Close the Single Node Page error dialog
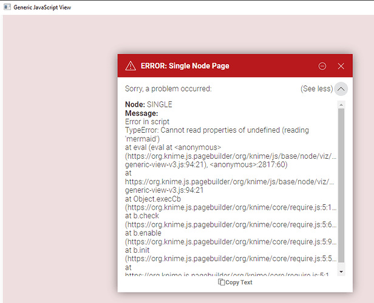This screenshot has width=374, height=303. pyautogui.click(x=341, y=65)
